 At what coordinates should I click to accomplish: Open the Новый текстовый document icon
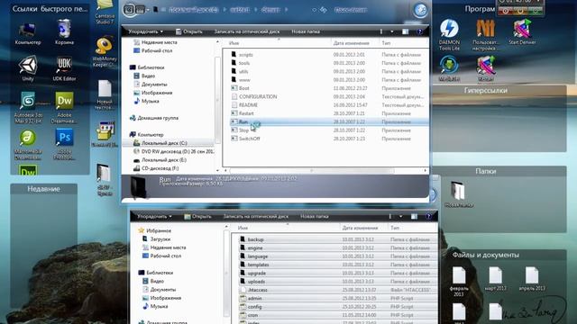[105, 94]
